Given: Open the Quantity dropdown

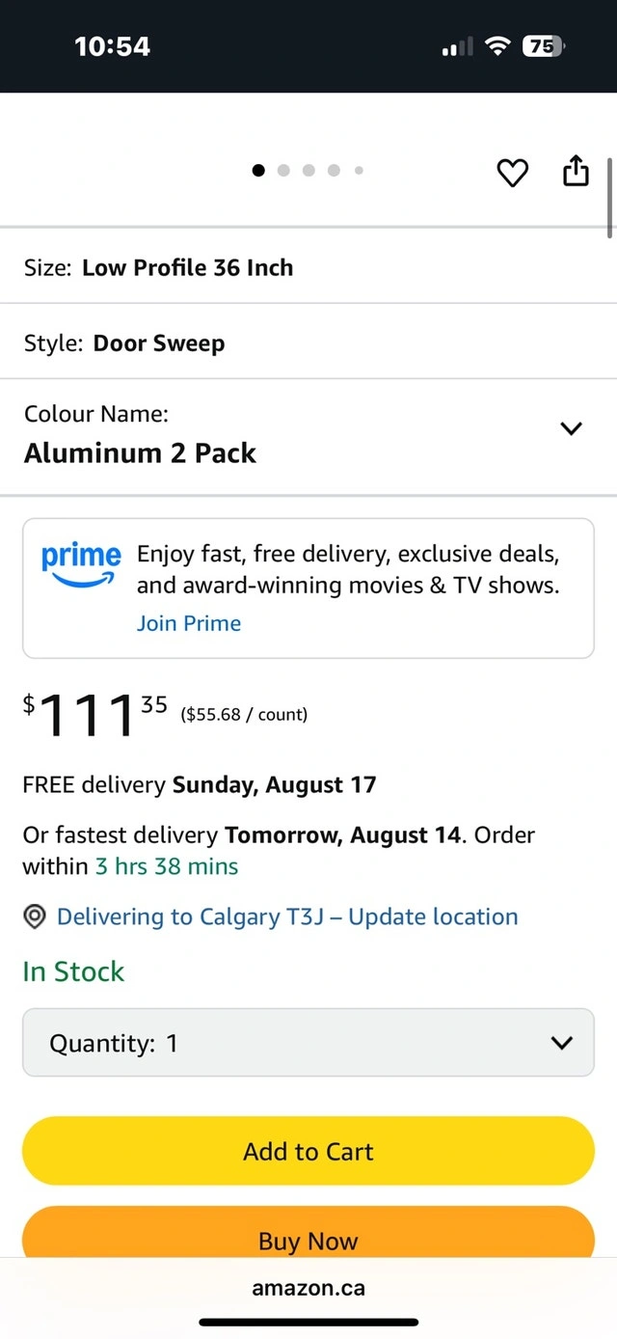Looking at the screenshot, I should pyautogui.click(x=308, y=1043).
